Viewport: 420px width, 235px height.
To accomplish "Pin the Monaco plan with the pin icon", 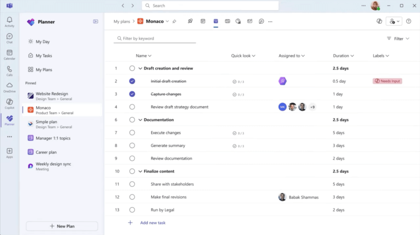I will pos(174,21).
